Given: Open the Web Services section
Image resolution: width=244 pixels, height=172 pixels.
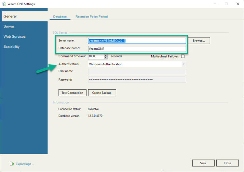Looking at the screenshot, I should 14,37.
